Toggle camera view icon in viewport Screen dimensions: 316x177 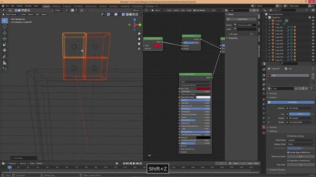139,44
